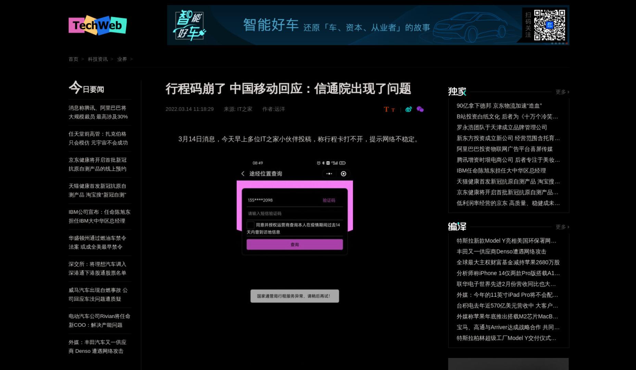Open 天猫健康首发新冠抗原自测产品 sidebar article
Viewport: 636px width, 370px height.
[98, 190]
